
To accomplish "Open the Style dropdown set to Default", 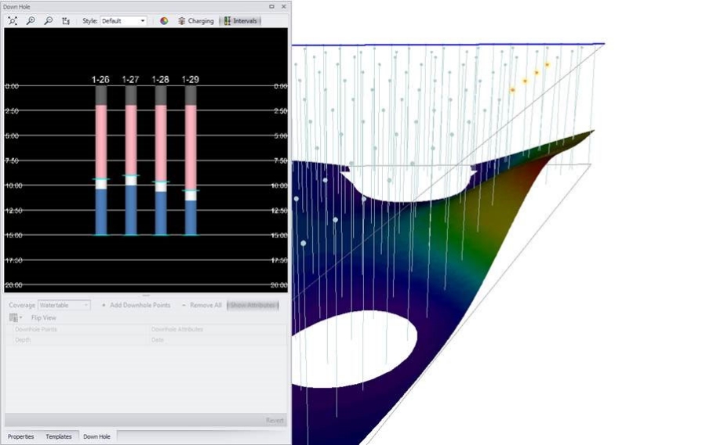I will click(123, 21).
